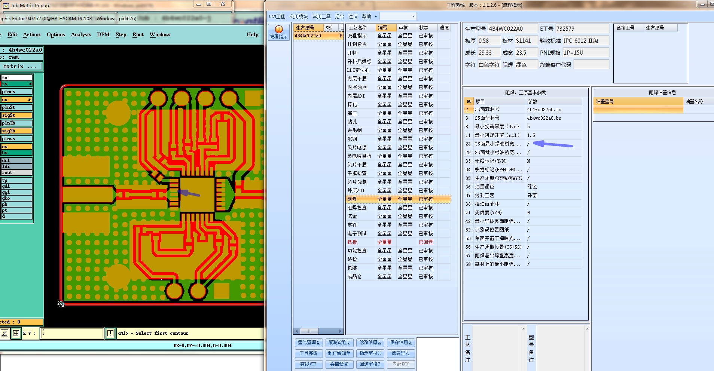Screen dimensions: 714x371
Task: Click in the X Y coordinate input field
Action: pos(72,333)
